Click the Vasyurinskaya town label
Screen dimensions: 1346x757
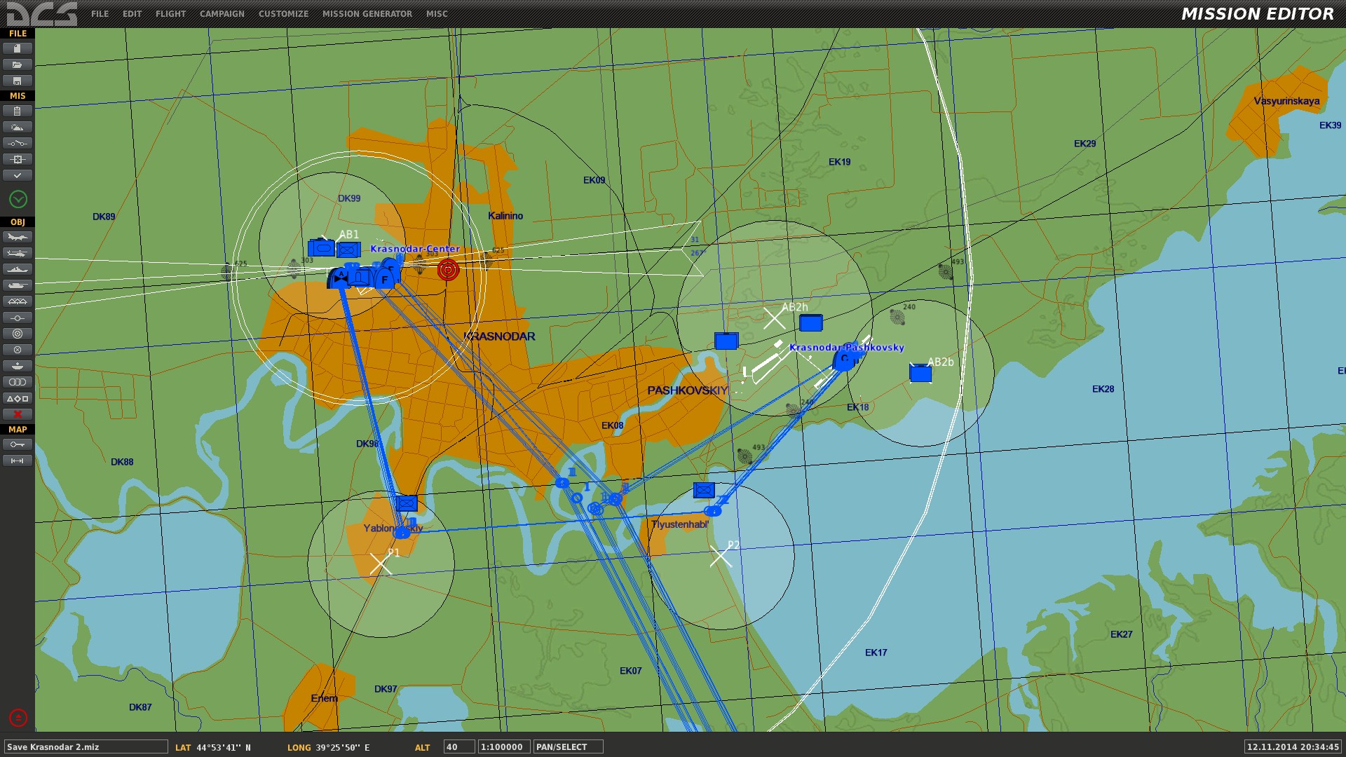tap(1286, 101)
